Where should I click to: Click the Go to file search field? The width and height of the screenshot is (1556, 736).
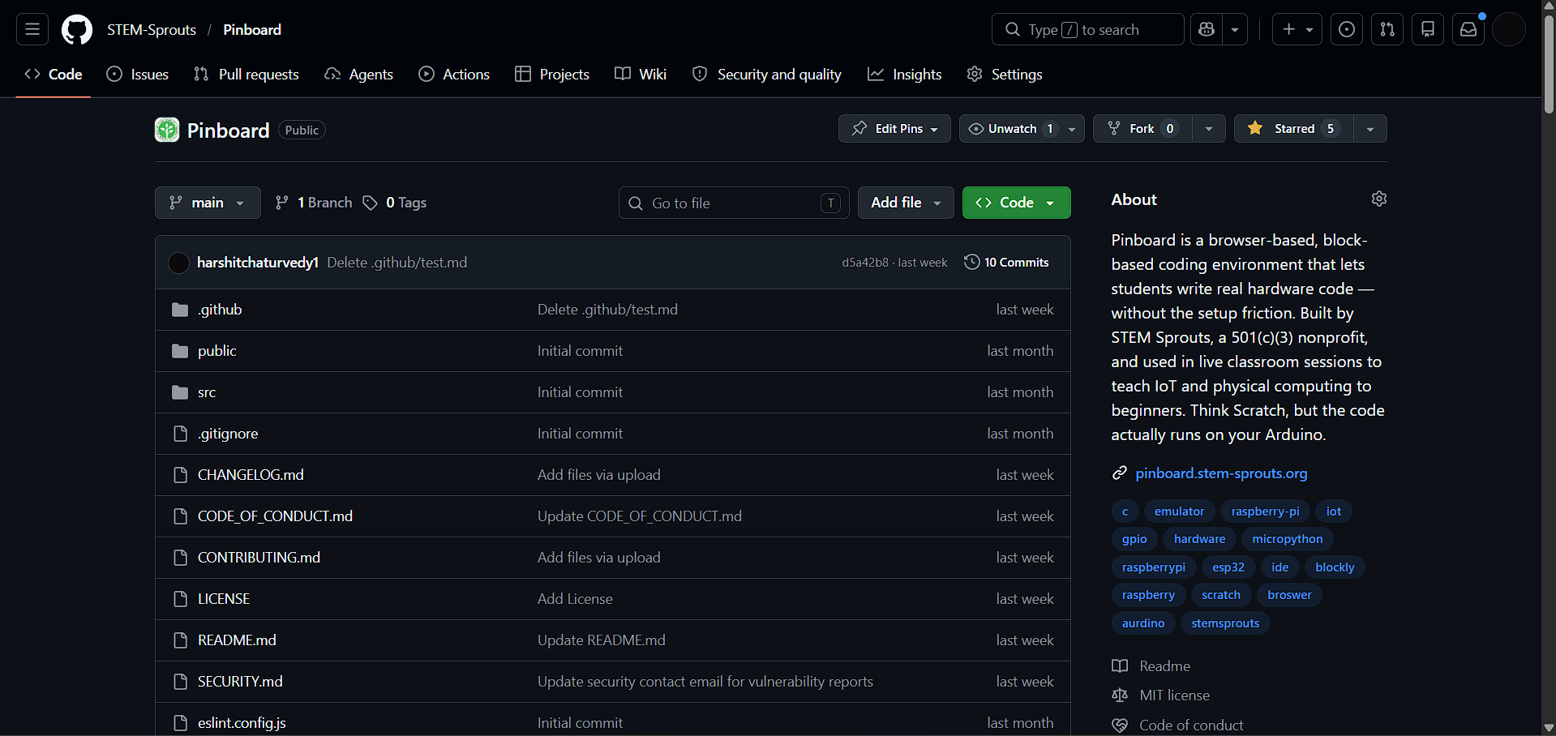[734, 203]
